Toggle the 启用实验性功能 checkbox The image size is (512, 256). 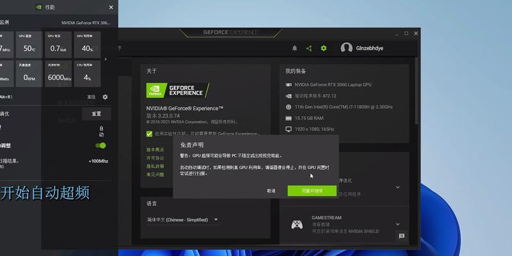[x=149, y=134]
